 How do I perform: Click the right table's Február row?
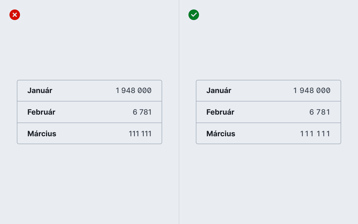click(268, 112)
